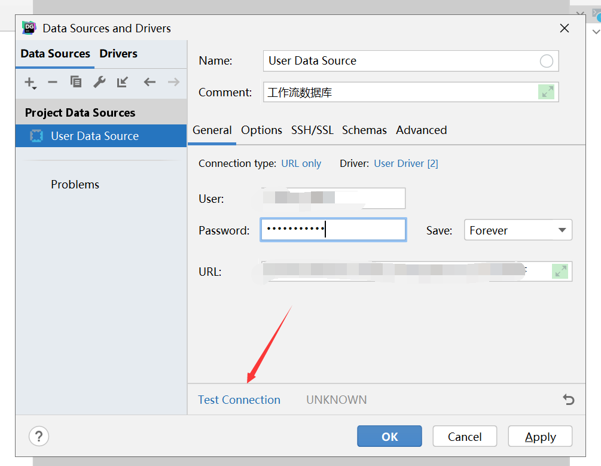Expand the Comment field editor
601x466 pixels.
click(546, 92)
